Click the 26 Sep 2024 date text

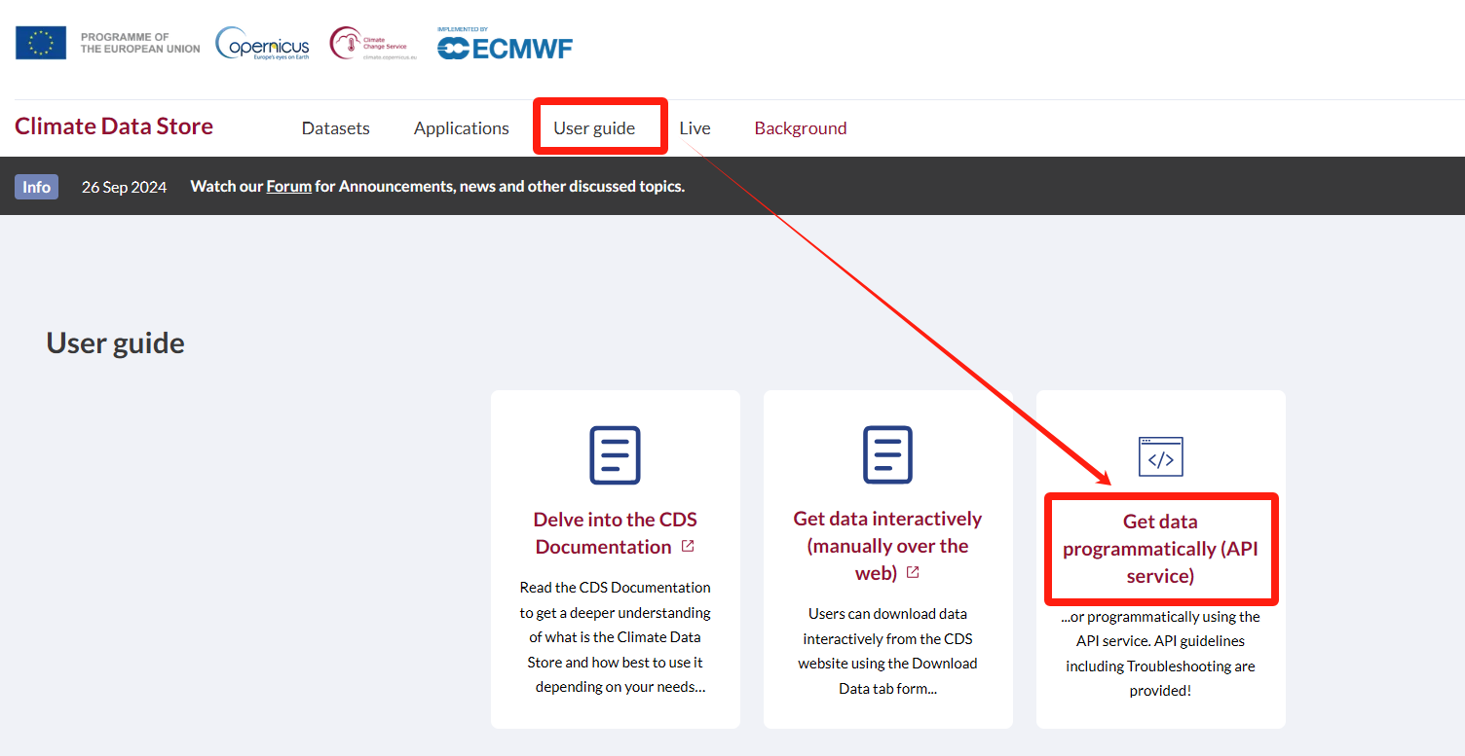point(124,187)
